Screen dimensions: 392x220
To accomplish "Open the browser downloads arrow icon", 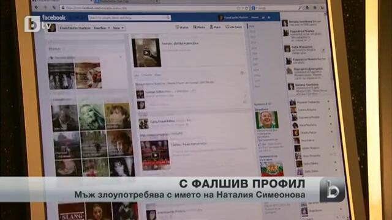I will pyautogui.click(x=307, y=8).
